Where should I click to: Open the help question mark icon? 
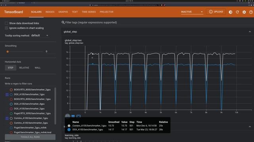pyautogui.click(x=251, y=12)
